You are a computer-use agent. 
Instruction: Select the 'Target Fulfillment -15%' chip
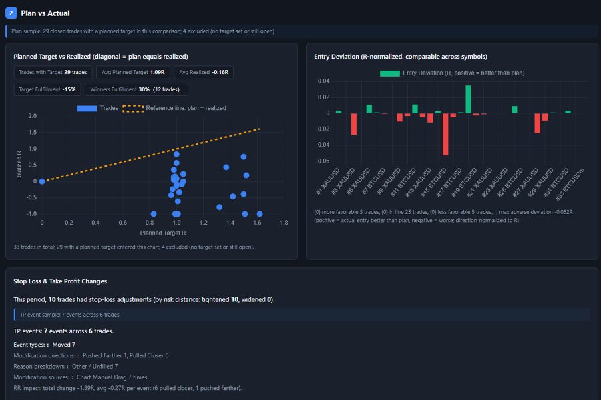coord(47,89)
